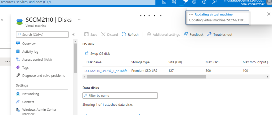Open notifications bell icon
Screen dimensions: 272x115
click(x=185, y=2)
